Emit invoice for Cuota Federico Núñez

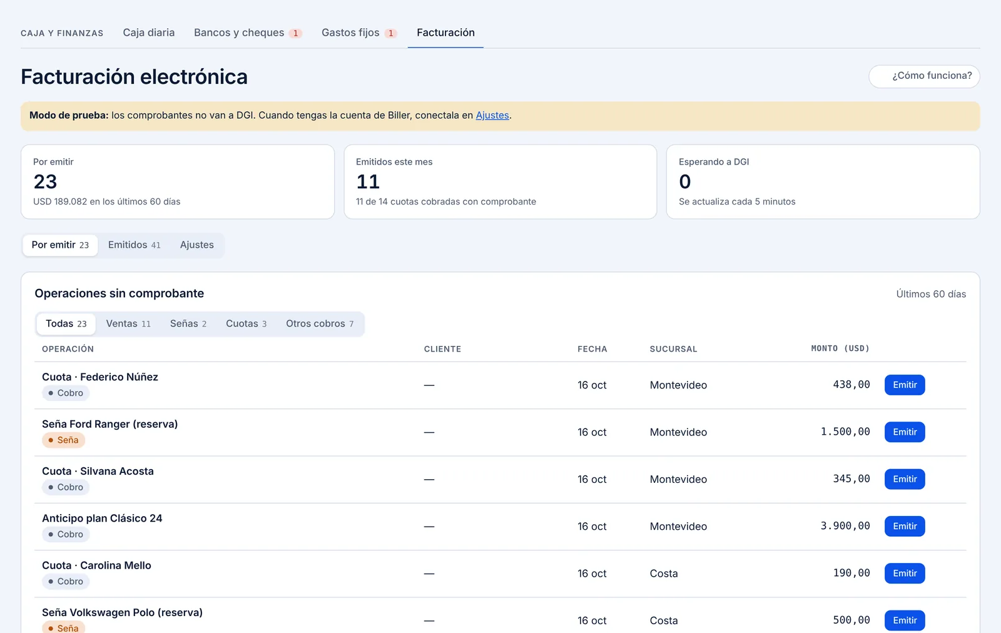[905, 385]
